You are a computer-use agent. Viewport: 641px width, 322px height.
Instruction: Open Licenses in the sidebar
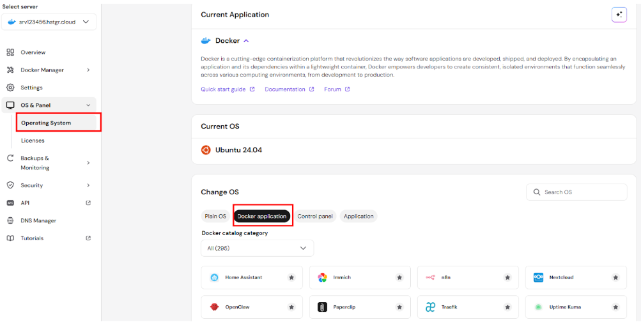tap(33, 141)
